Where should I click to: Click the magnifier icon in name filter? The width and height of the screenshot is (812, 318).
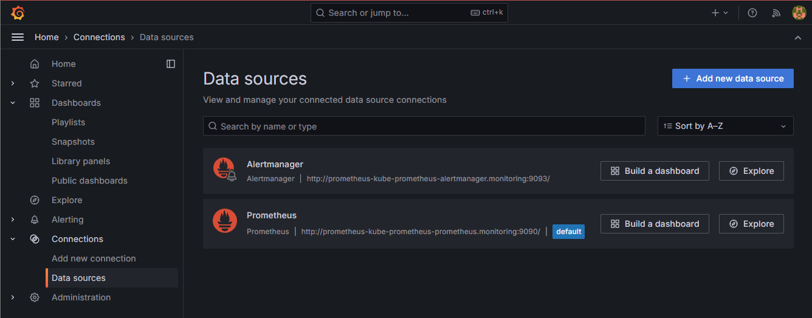point(213,126)
